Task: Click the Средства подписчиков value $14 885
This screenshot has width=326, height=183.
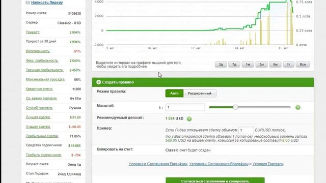Action: tap(74, 146)
